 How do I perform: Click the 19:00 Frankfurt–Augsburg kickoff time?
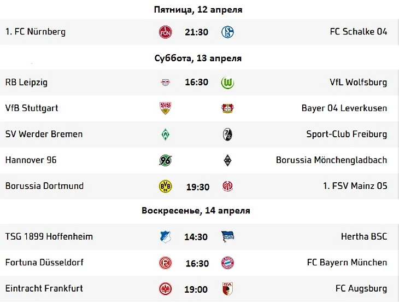click(197, 289)
